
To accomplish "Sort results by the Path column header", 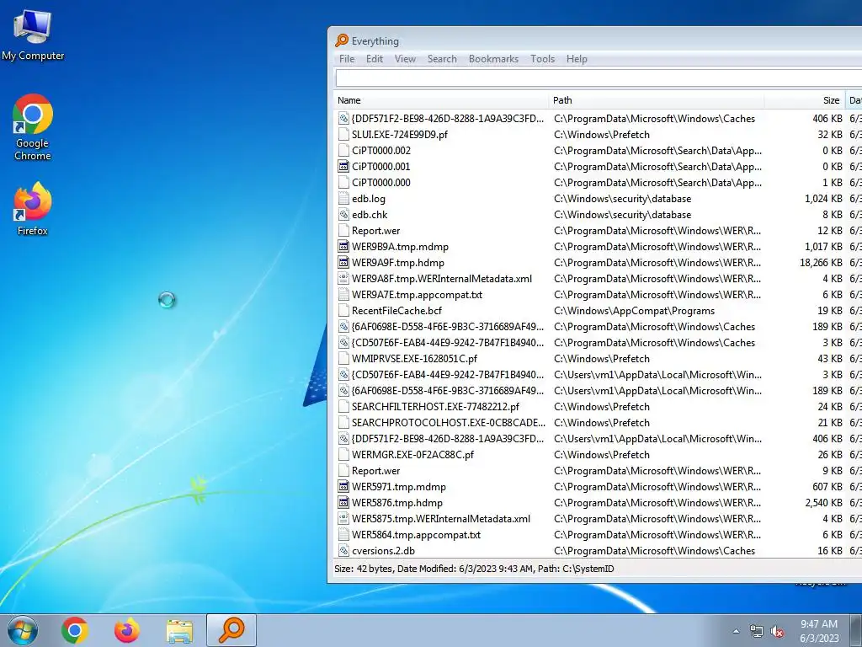I will click(657, 100).
